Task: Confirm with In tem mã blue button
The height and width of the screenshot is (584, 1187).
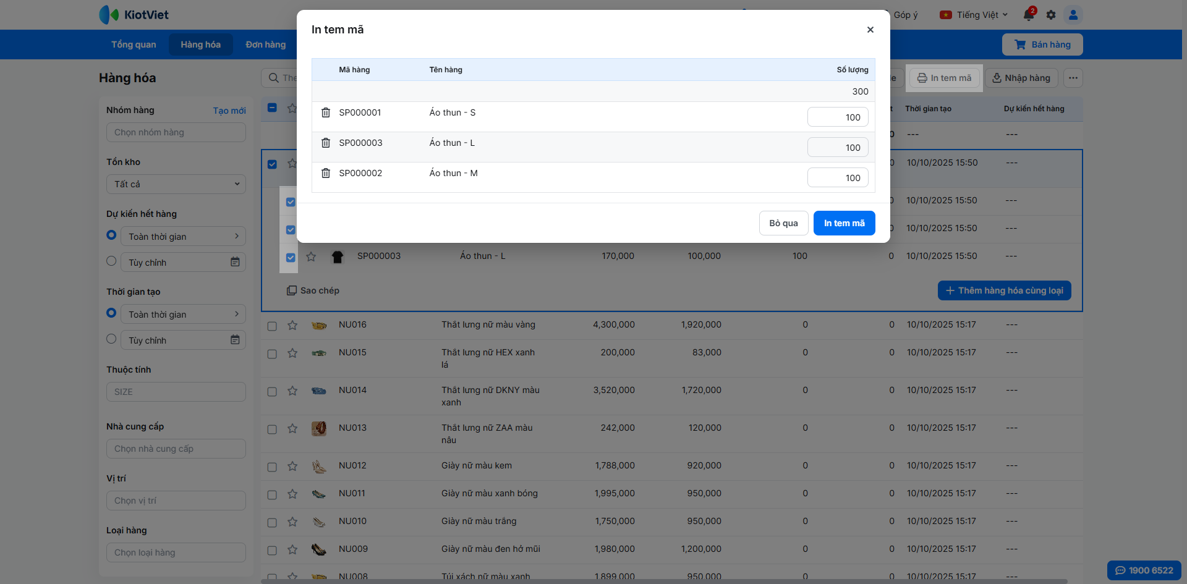Action: click(845, 223)
